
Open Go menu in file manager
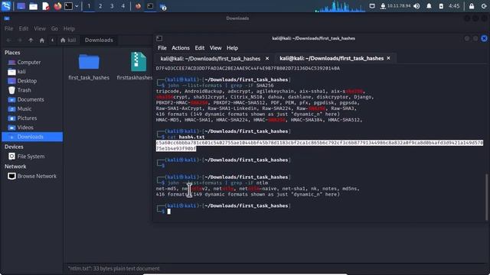[54, 28]
